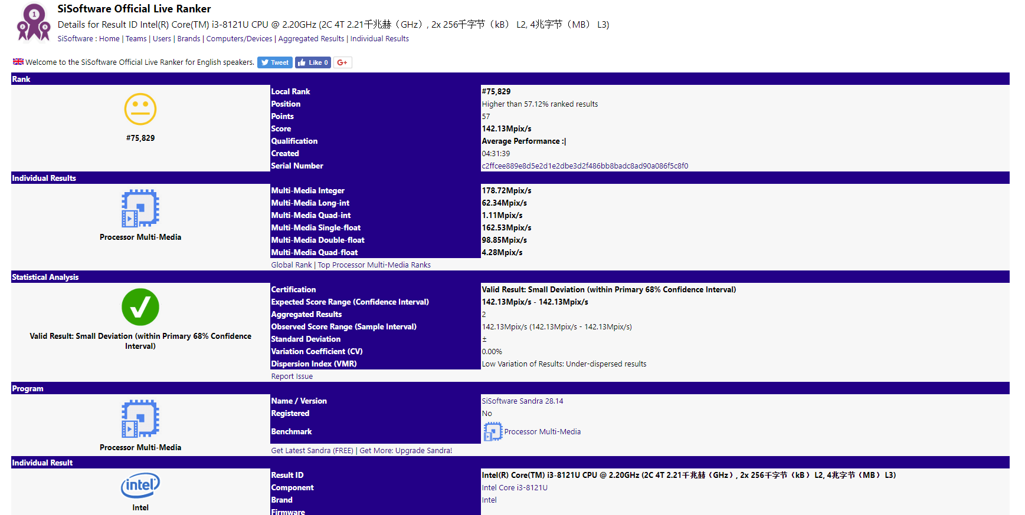The width and height of the screenshot is (1025, 515).
Task: Open Top Processor Multi-Media Ranks link
Action: pyautogui.click(x=374, y=265)
